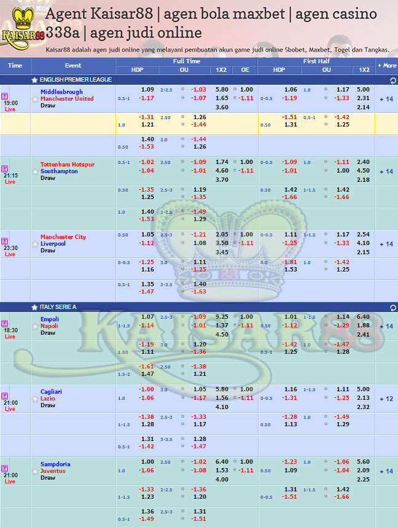Pick 4.50 full-time draw odds for Empoli match

coord(222,334)
